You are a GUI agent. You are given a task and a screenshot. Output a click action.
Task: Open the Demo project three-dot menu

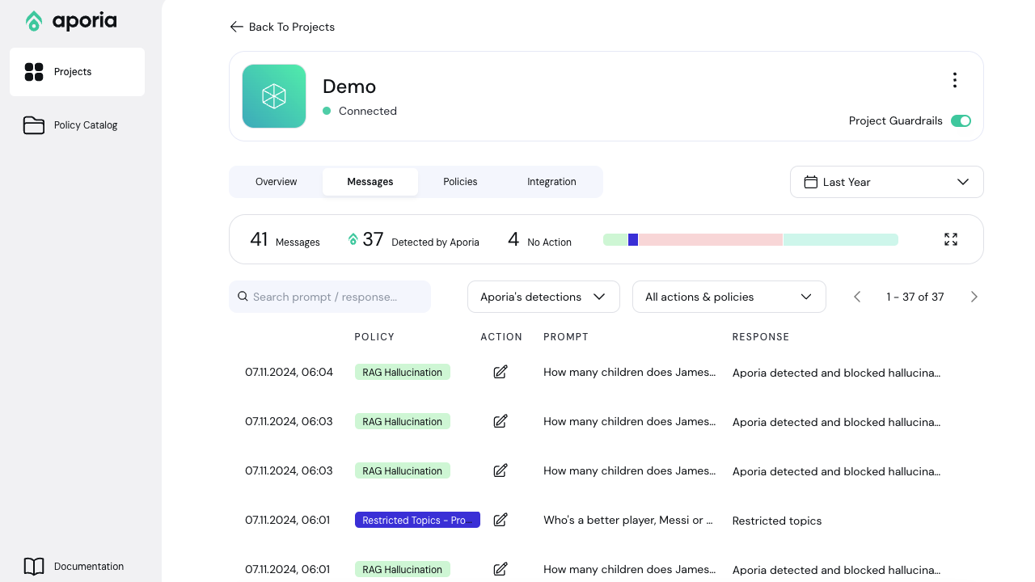955,80
